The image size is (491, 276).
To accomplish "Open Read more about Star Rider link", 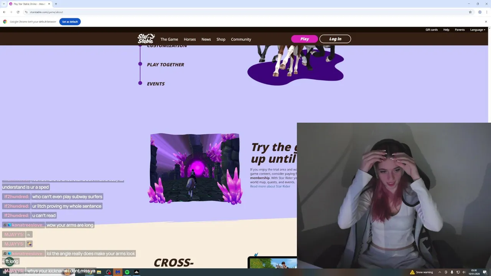I will click(x=270, y=186).
